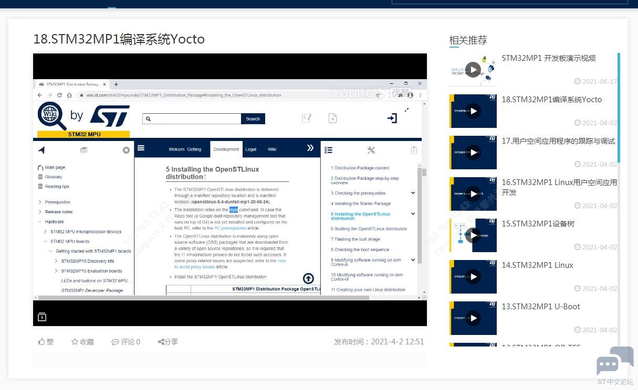Click the book stack icon in wiki sidebar
Image resolution: width=638 pixels, height=390 pixels.
coord(83,150)
